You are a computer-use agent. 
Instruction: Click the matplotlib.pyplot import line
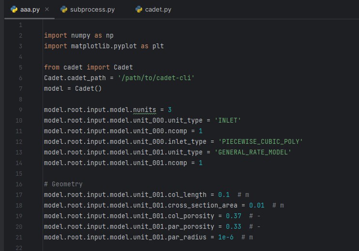[x=104, y=46]
